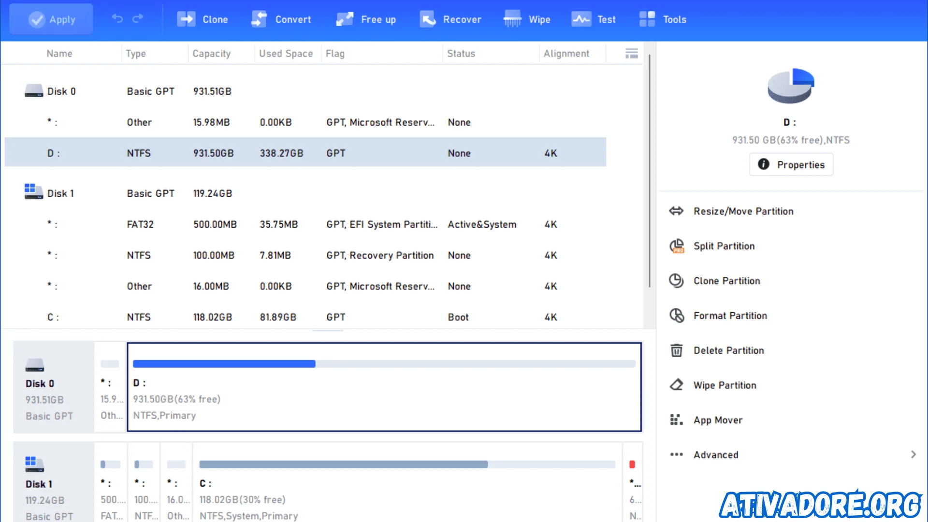
Task: Select the D partition row
Action: [x=305, y=153]
